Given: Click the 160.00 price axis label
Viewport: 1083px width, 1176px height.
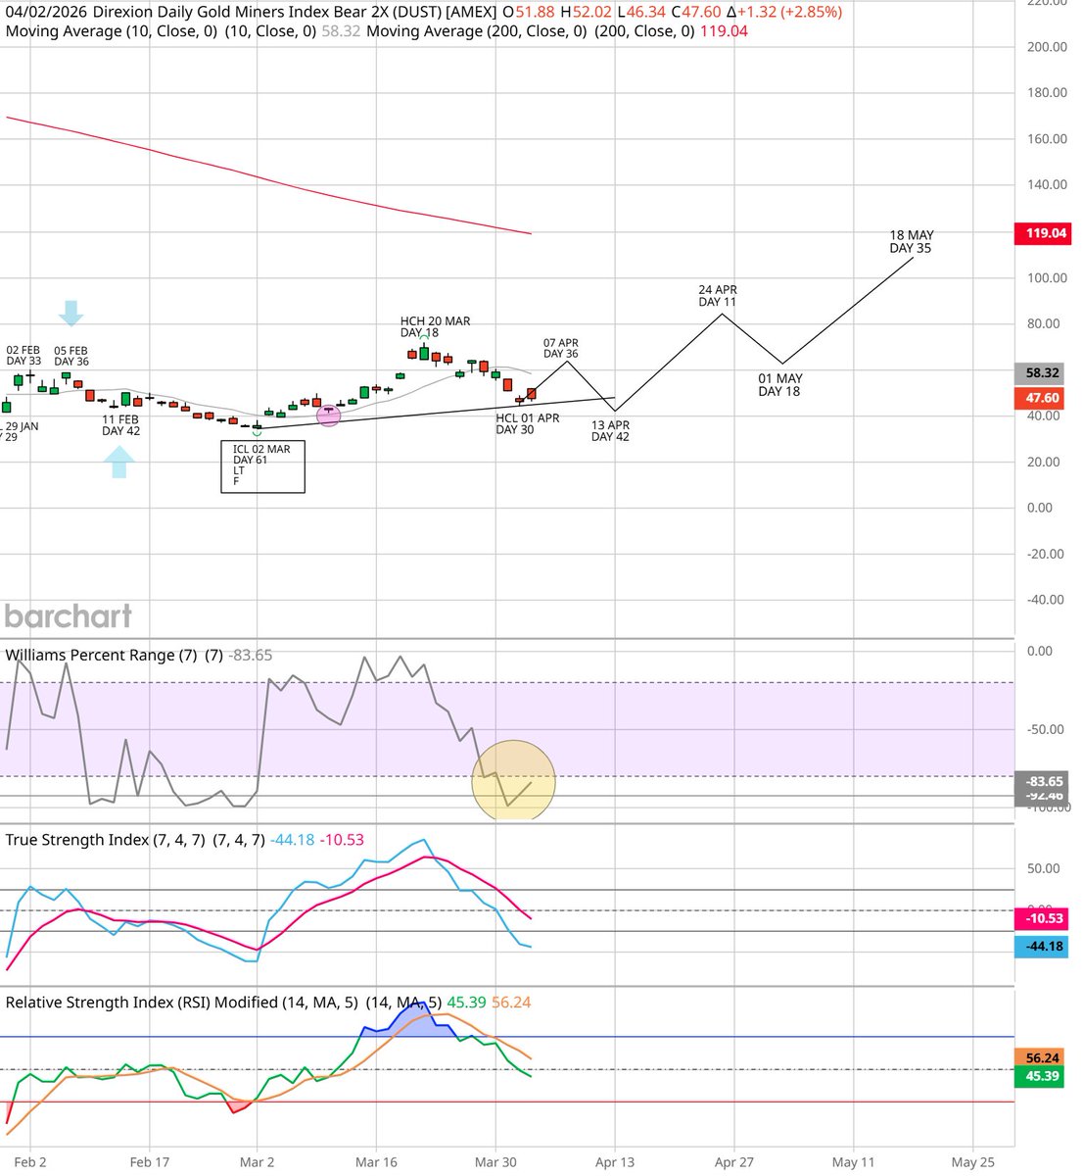Looking at the screenshot, I should [1046, 139].
